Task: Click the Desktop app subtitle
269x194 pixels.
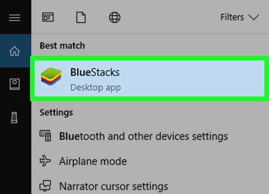Action: click(95, 88)
